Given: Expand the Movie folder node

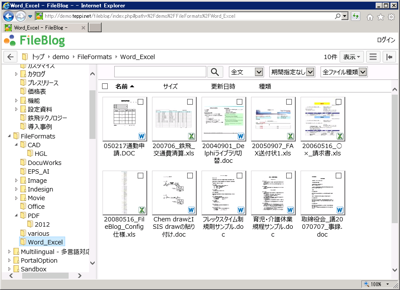Looking at the screenshot, I should pyautogui.click(x=17, y=198).
